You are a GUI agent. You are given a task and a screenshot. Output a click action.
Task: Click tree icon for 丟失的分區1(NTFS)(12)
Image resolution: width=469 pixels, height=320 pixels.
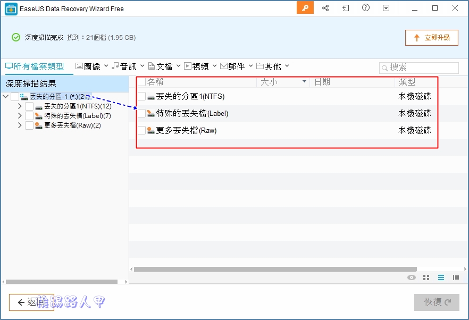(x=39, y=107)
